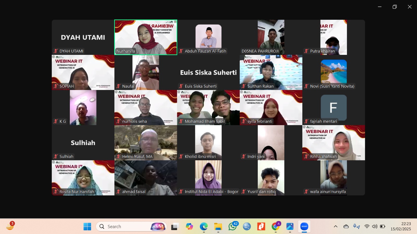
Task: Open Task View in the taskbar
Action: [x=174, y=226]
